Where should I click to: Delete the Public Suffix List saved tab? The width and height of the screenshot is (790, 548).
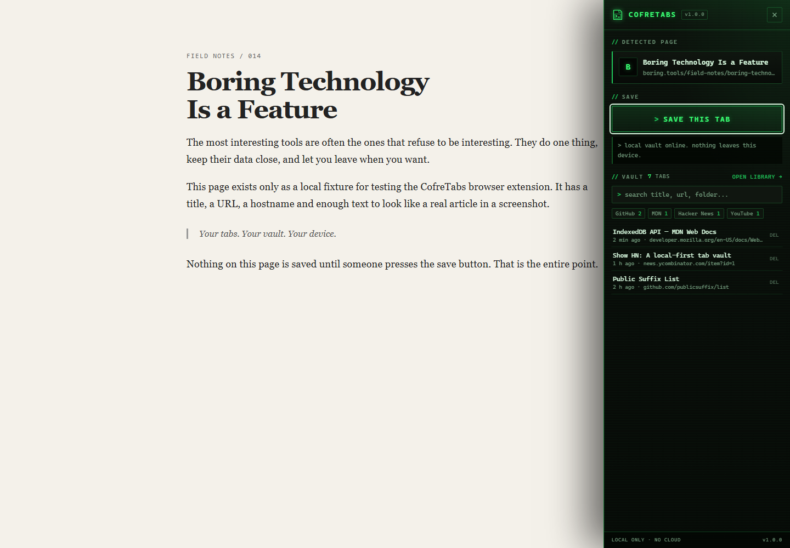click(x=774, y=282)
